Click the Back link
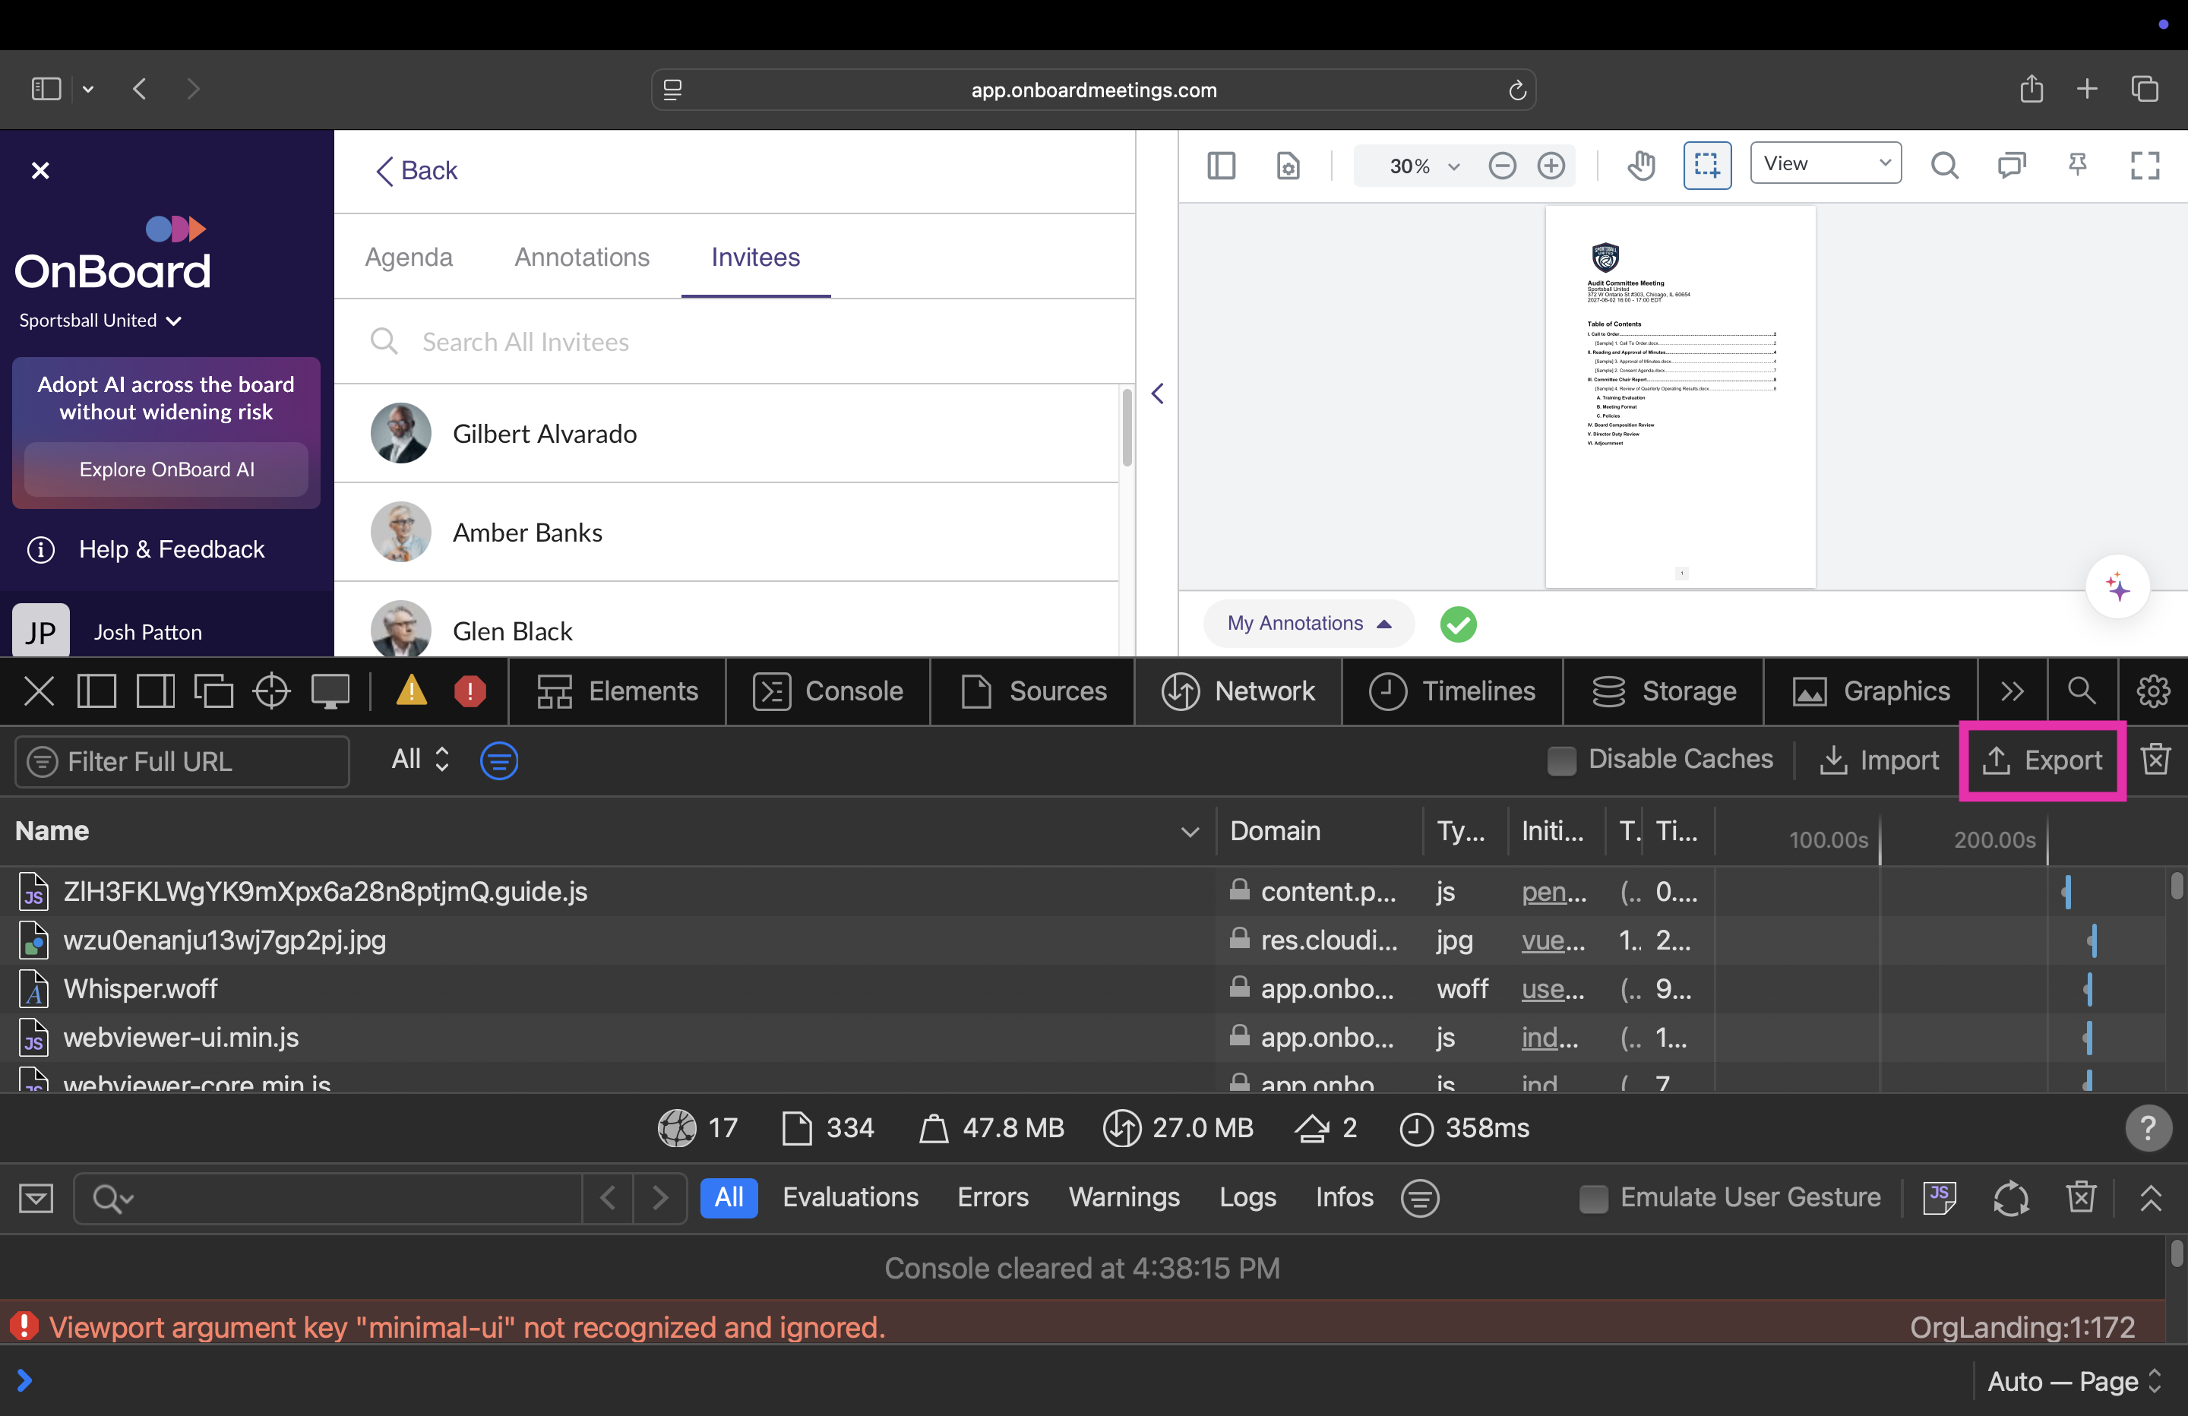Screen dimensions: 2188x1416 (416, 170)
